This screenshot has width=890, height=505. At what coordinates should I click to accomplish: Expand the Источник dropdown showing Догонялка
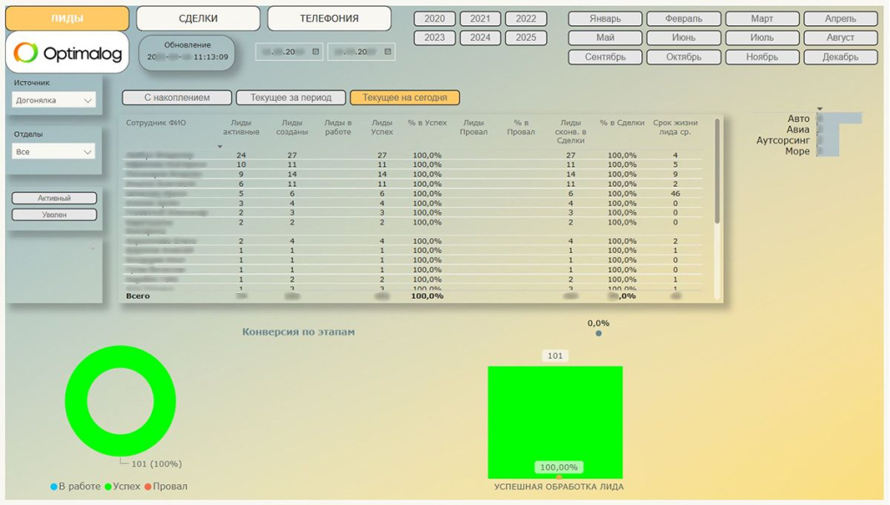click(x=54, y=101)
